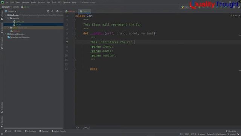This screenshot has height=136, width=241.
Task: Open the Terminal tool window tab
Action: click(44, 131)
